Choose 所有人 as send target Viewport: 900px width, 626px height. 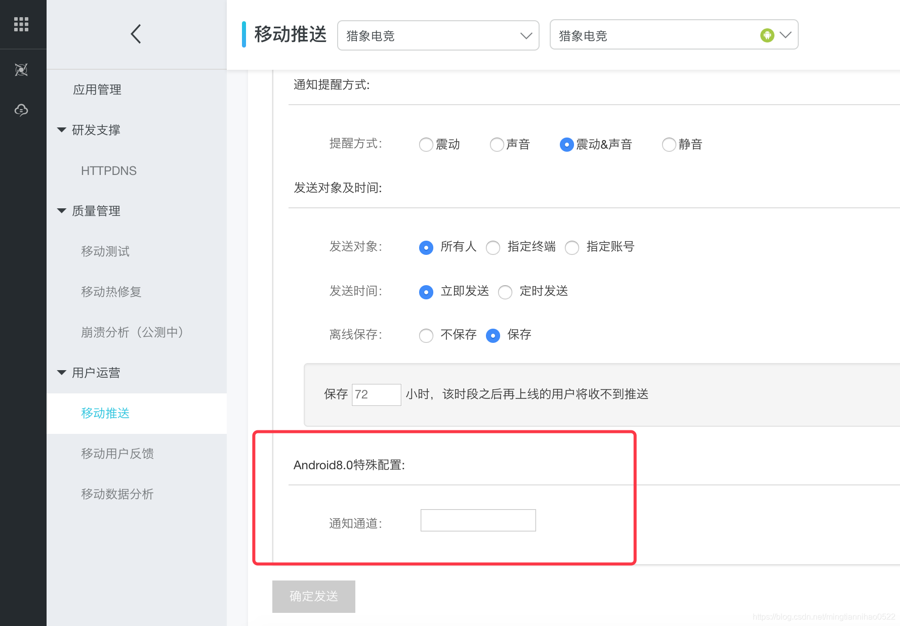(426, 248)
